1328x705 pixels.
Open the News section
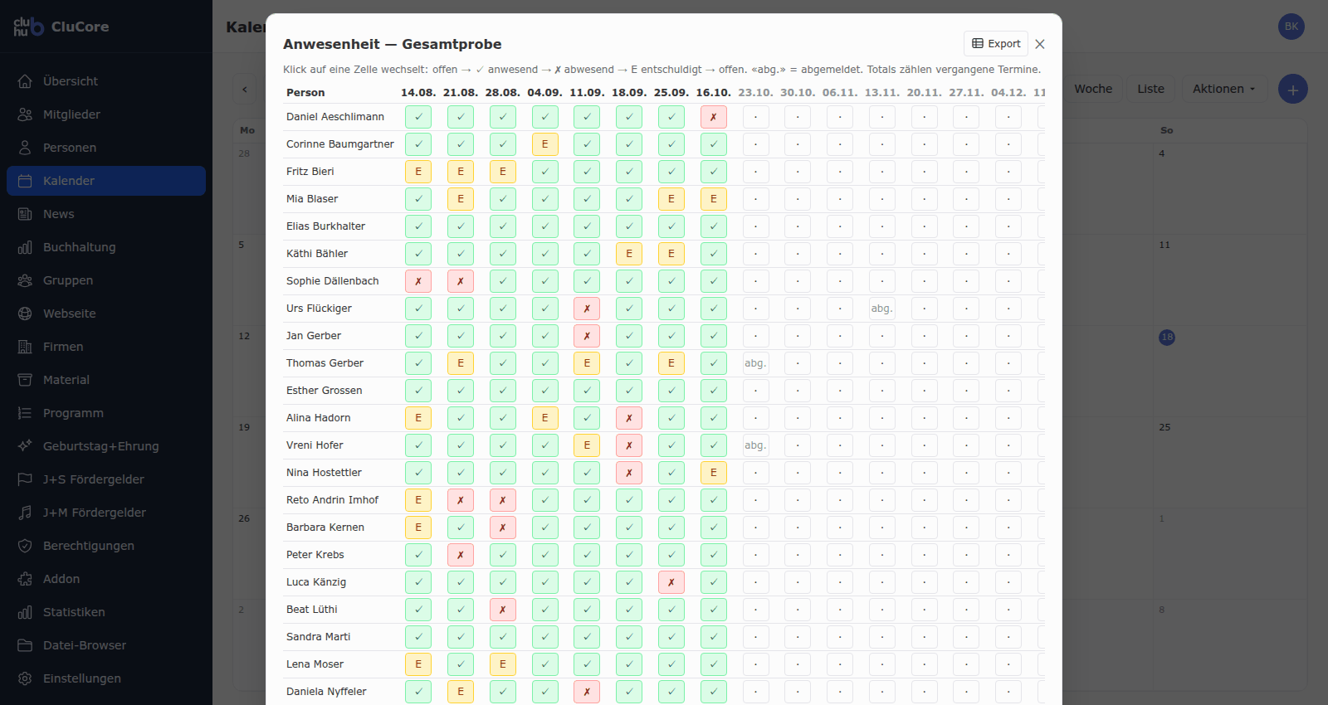tap(106, 214)
